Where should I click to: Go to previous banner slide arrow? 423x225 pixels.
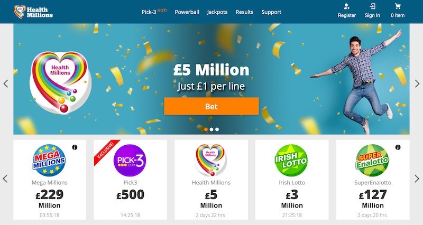coord(6,83)
